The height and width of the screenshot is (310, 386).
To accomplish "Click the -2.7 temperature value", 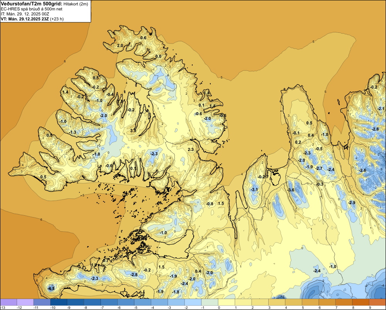I will tap(319, 168).
